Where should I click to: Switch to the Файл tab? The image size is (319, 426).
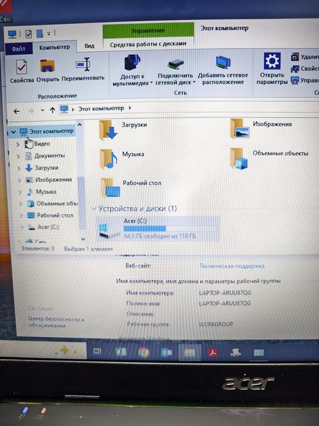point(18,49)
